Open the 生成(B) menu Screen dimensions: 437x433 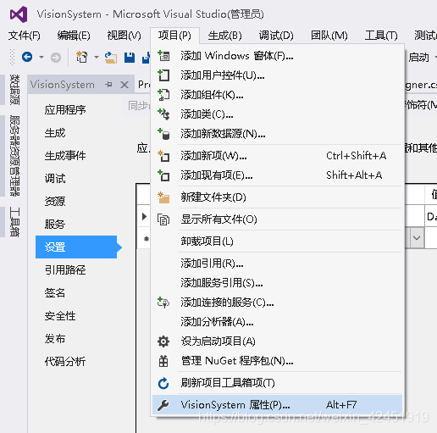click(x=225, y=36)
